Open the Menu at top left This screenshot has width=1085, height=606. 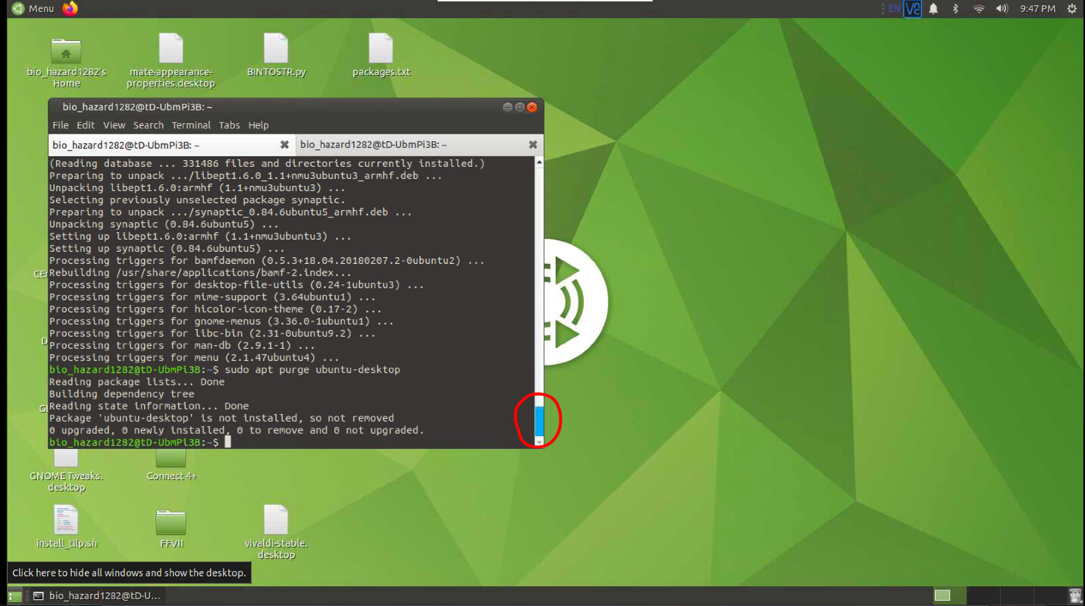(x=27, y=8)
